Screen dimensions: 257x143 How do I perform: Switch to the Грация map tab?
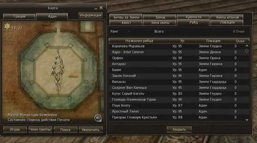click(19, 17)
